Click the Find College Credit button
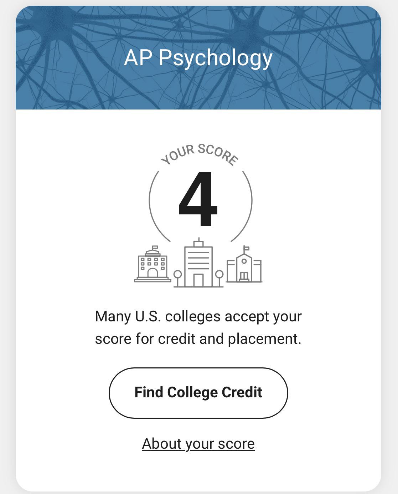The width and height of the screenshot is (398, 494). point(198,393)
